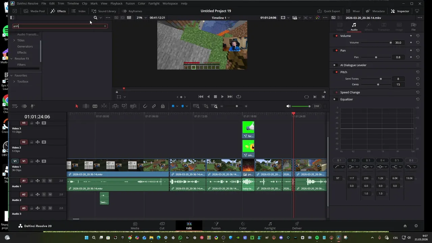
Task: Adjust the timeline zoom slider
Action: 237,106
